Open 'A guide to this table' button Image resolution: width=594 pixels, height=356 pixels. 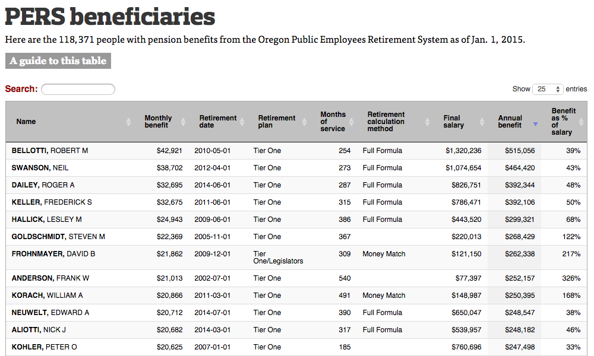[x=58, y=61]
